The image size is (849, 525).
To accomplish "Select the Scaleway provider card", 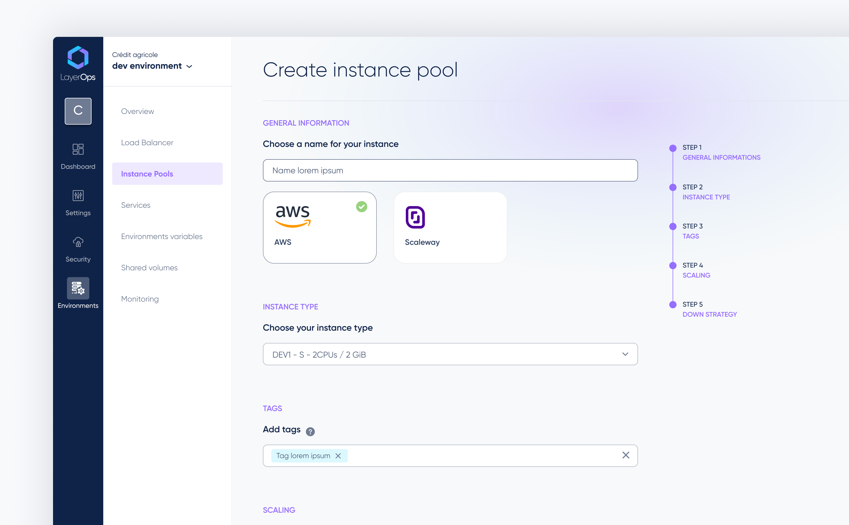I will point(450,227).
